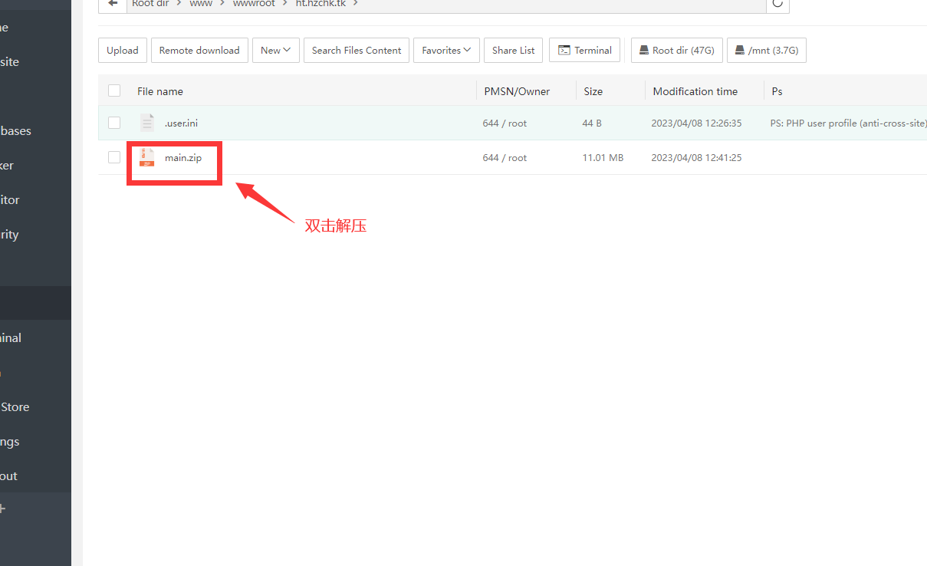Image resolution: width=927 pixels, height=566 pixels.
Task: Click the plus icon in sidebar bottom
Action: coord(2,508)
